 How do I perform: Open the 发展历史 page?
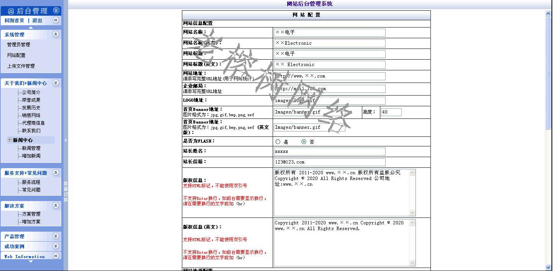31,108
